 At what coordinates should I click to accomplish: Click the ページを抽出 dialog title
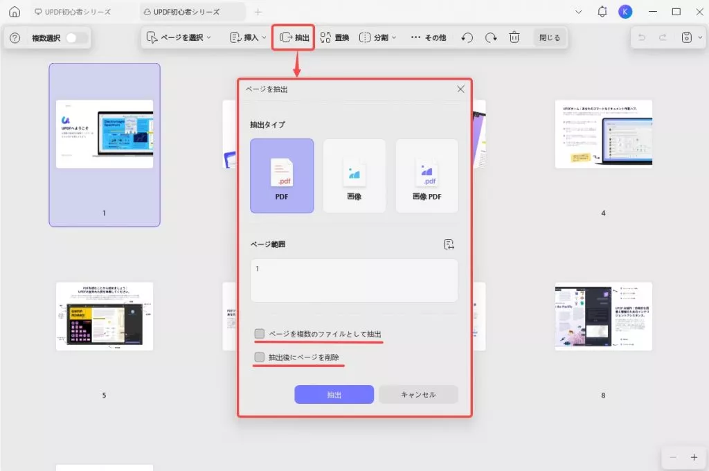point(267,89)
